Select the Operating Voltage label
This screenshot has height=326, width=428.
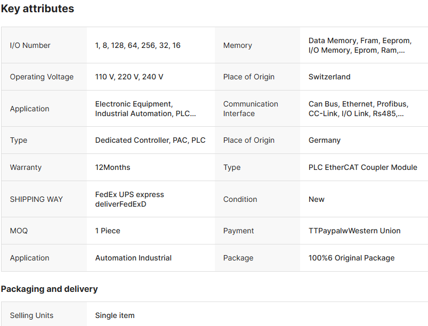coord(42,77)
